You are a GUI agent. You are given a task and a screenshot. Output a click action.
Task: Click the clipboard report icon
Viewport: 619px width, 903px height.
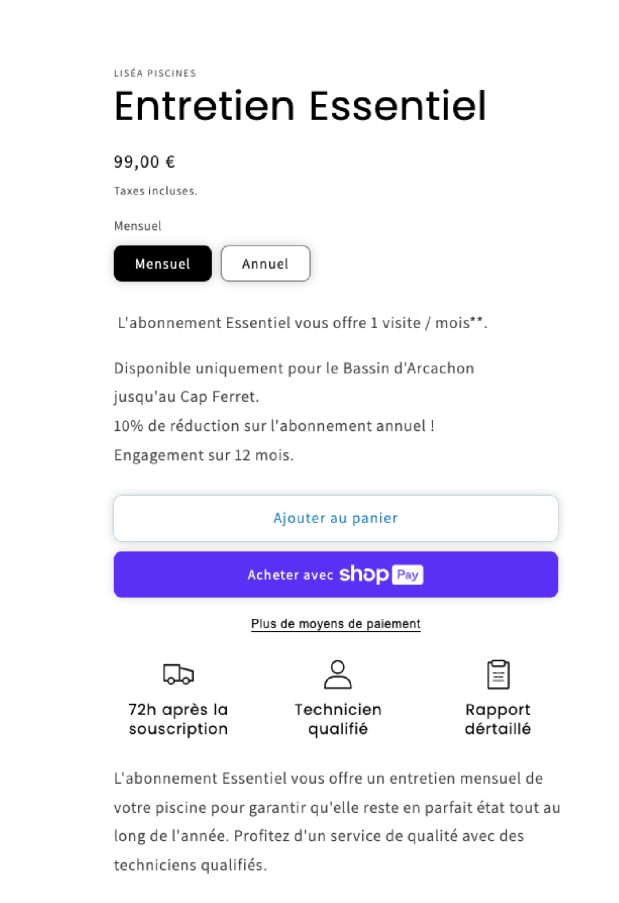pyautogui.click(x=498, y=674)
